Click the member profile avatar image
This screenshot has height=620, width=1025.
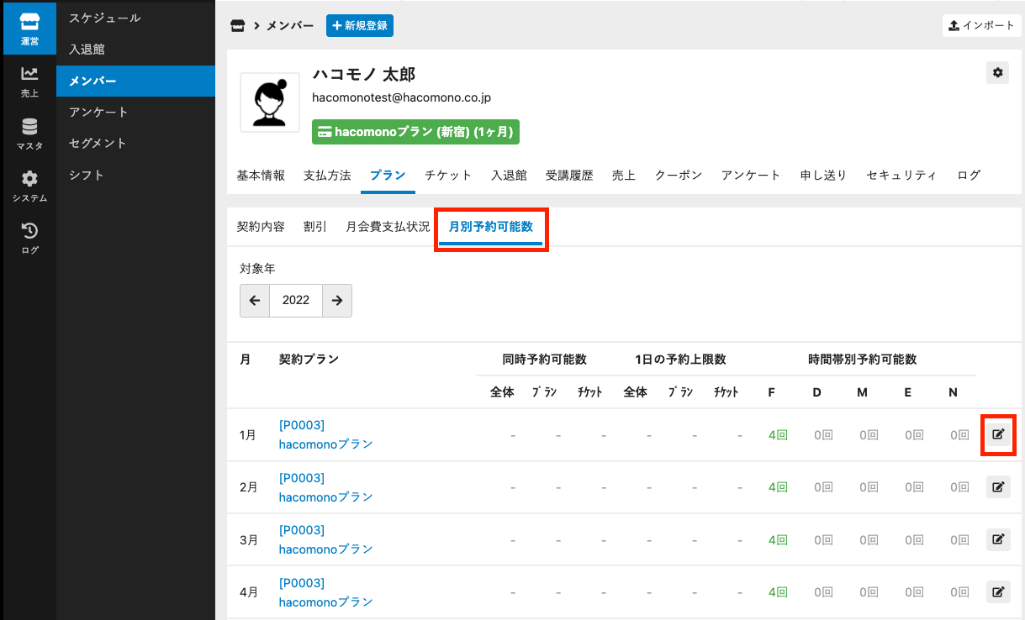tap(270, 102)
